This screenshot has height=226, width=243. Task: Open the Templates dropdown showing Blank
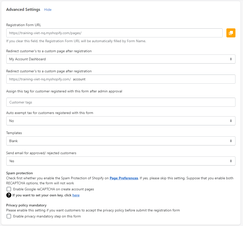121,141
